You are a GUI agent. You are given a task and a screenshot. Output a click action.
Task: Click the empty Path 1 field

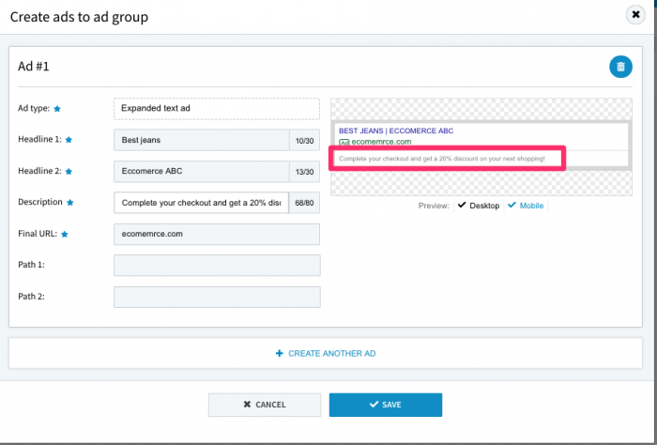point(216,266)
